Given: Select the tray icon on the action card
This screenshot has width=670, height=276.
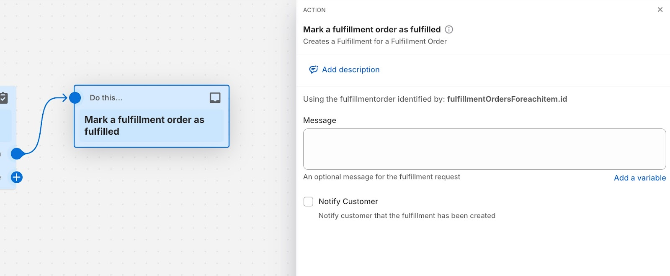Looking at the screenshot, I should pos(215,98).
